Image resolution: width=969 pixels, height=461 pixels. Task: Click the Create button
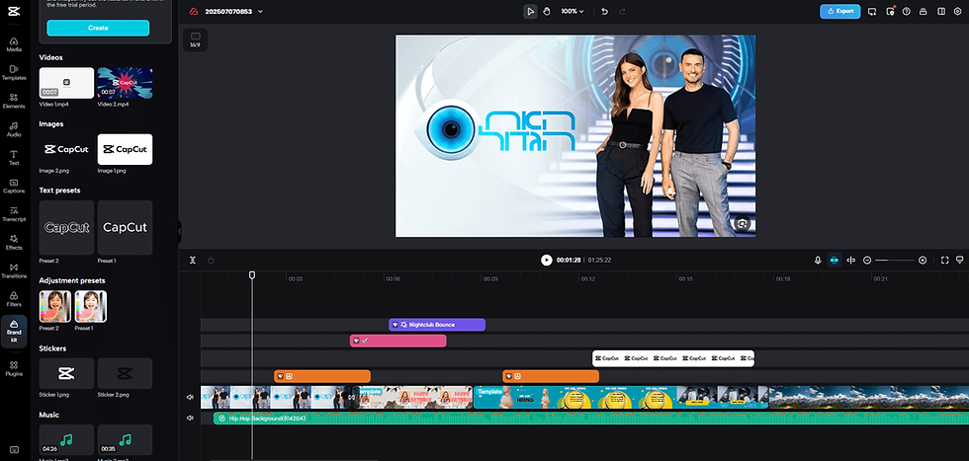[98, 28]
